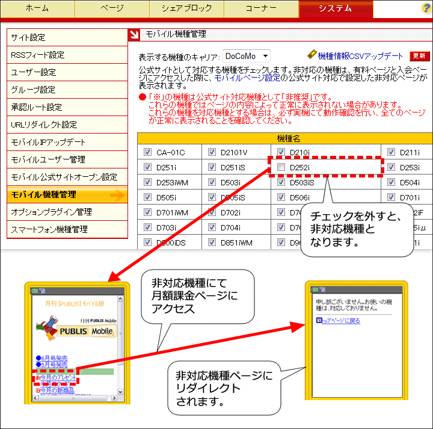This screenshot has height=429, width=433.
Task: Click the red arrow icon next to モバイル機種管理 heading
Action: coord(134,34)
